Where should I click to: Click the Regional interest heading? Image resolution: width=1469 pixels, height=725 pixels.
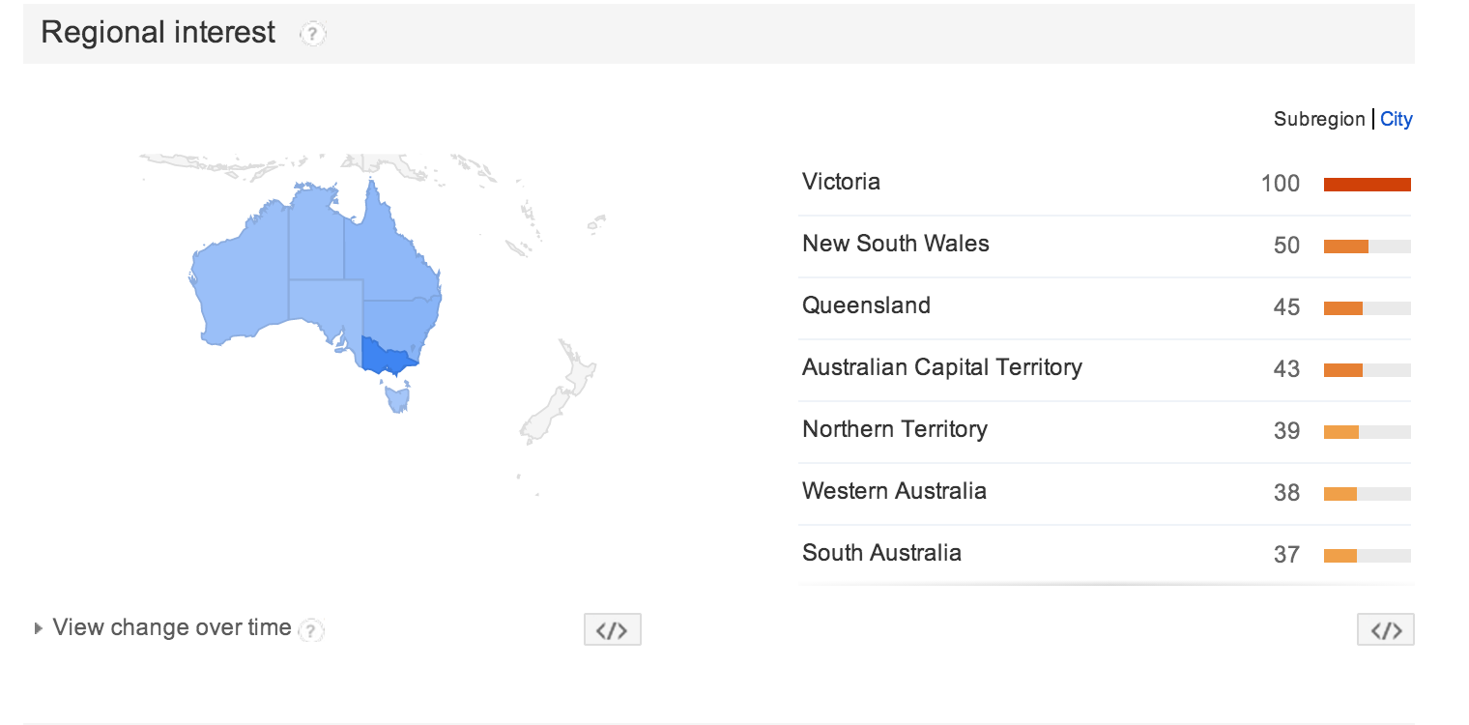coord(158,32)
